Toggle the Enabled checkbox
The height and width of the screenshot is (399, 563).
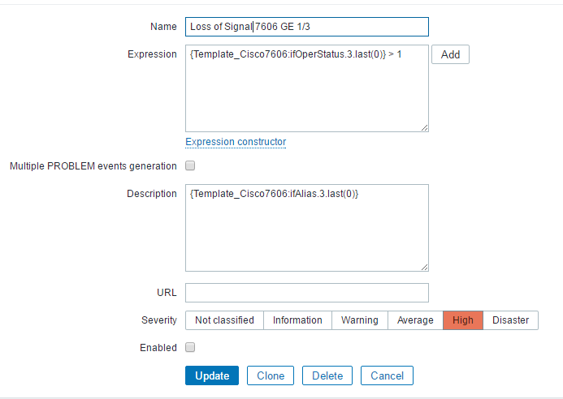coord(190,348)
